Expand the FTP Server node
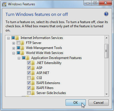The height and width of the screenshot is (111, 114). coord(14,43)
